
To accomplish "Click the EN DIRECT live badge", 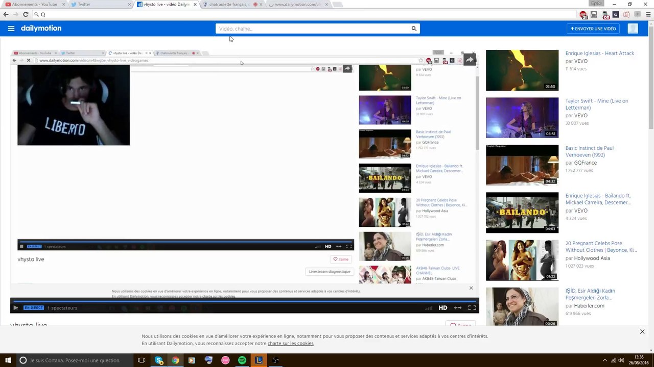I will tap(34, 308).
